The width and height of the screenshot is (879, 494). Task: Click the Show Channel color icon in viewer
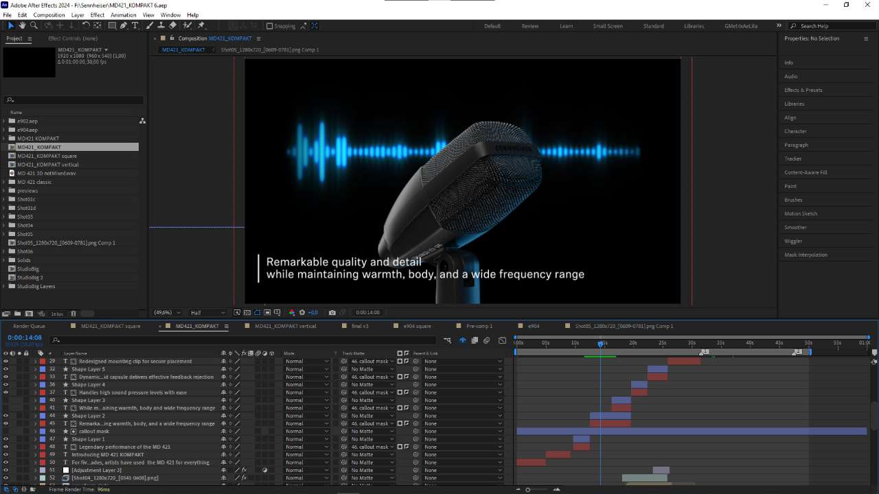tap(292, 313)
